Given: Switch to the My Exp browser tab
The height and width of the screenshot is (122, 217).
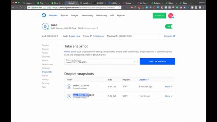Looking at the screenshot, I should pyautogui.click(x=143, y=3).
